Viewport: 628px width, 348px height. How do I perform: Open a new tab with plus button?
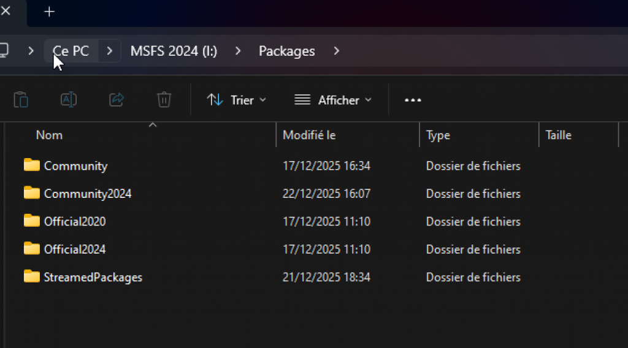[50, 12]
